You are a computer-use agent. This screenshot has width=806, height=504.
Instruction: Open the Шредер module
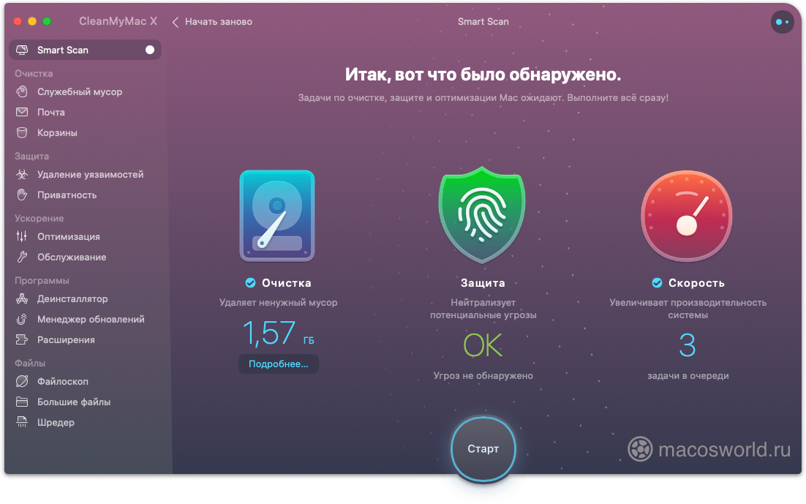point(56,423)
